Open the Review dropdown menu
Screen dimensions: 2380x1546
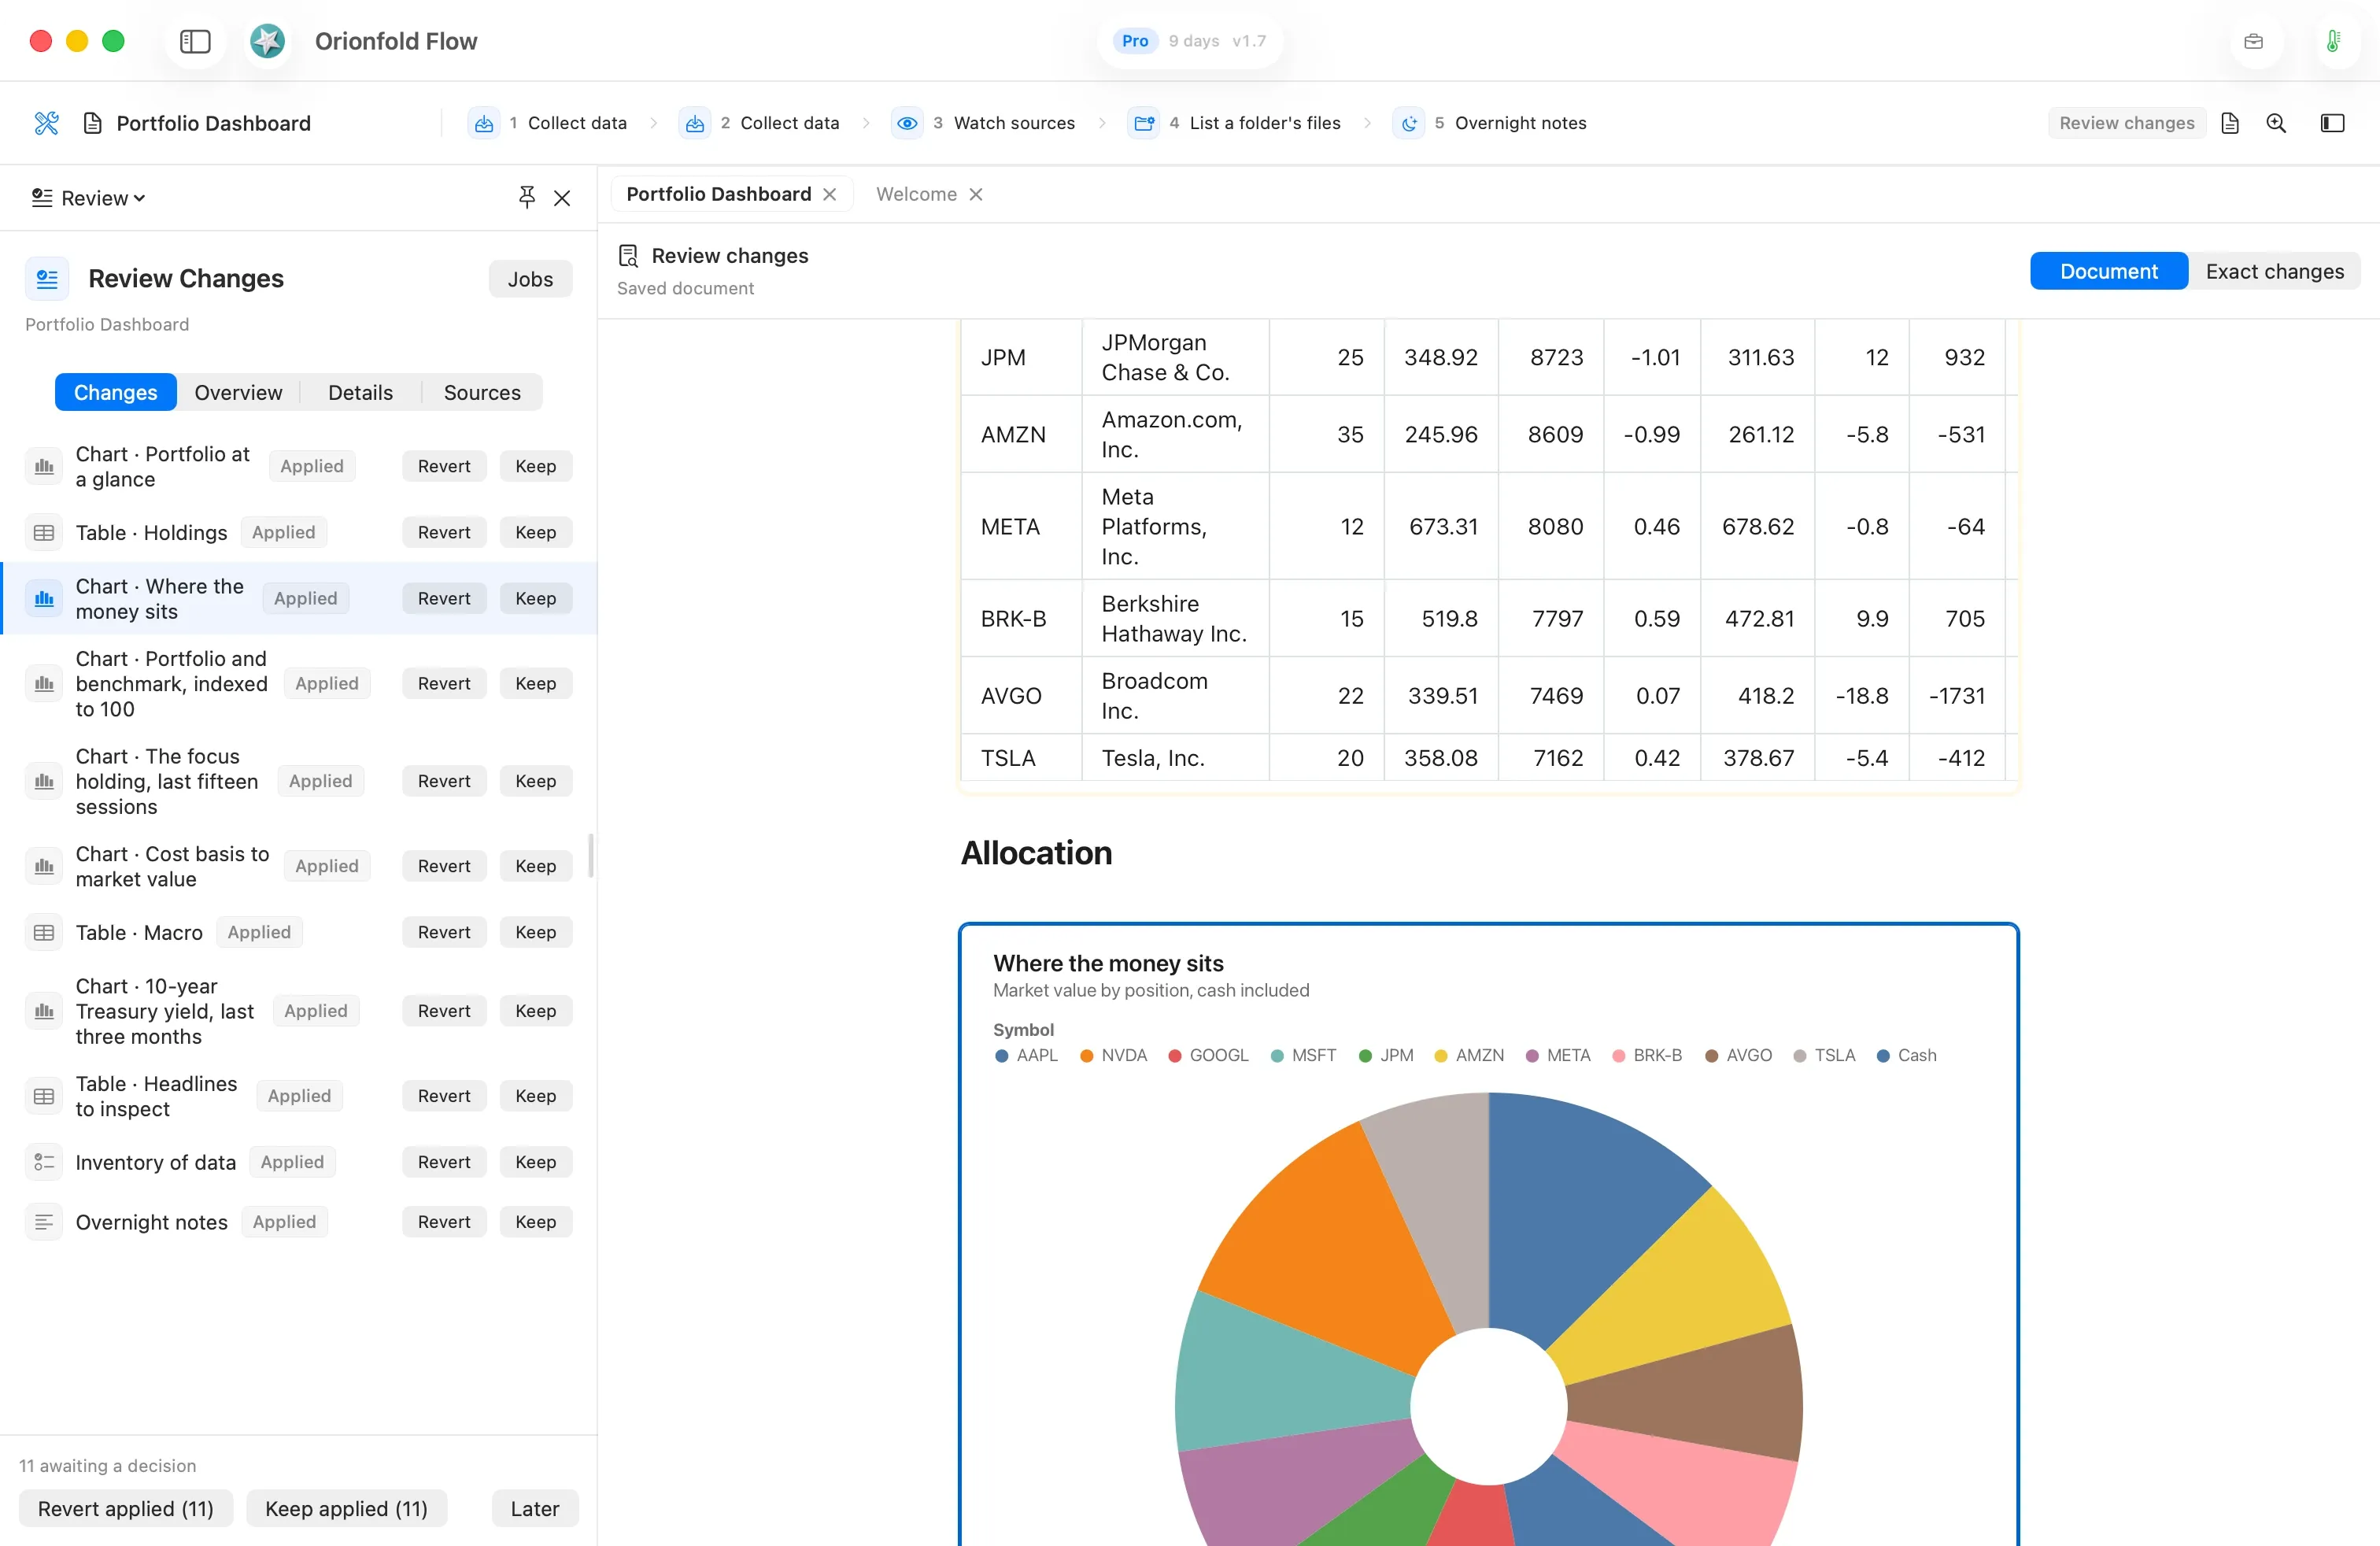[88, 198]
